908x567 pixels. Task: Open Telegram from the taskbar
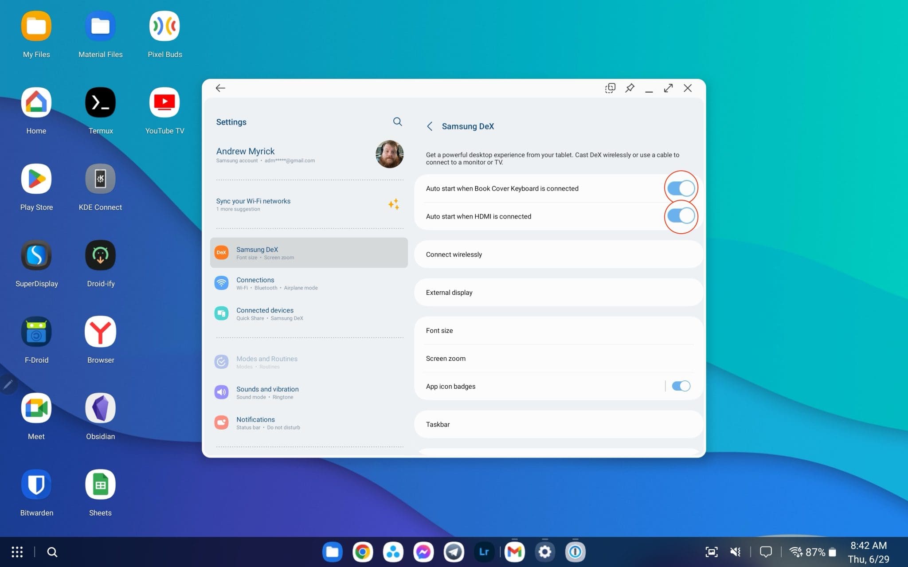pyautogui.click(x=454, y=551)
